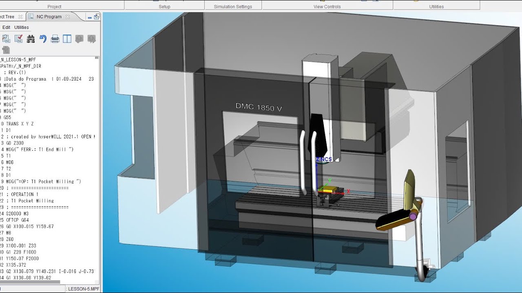The width and height of the screenshot is (522, 293).
Task: Close the NC Program tab
Action: (x=68, y=17)
